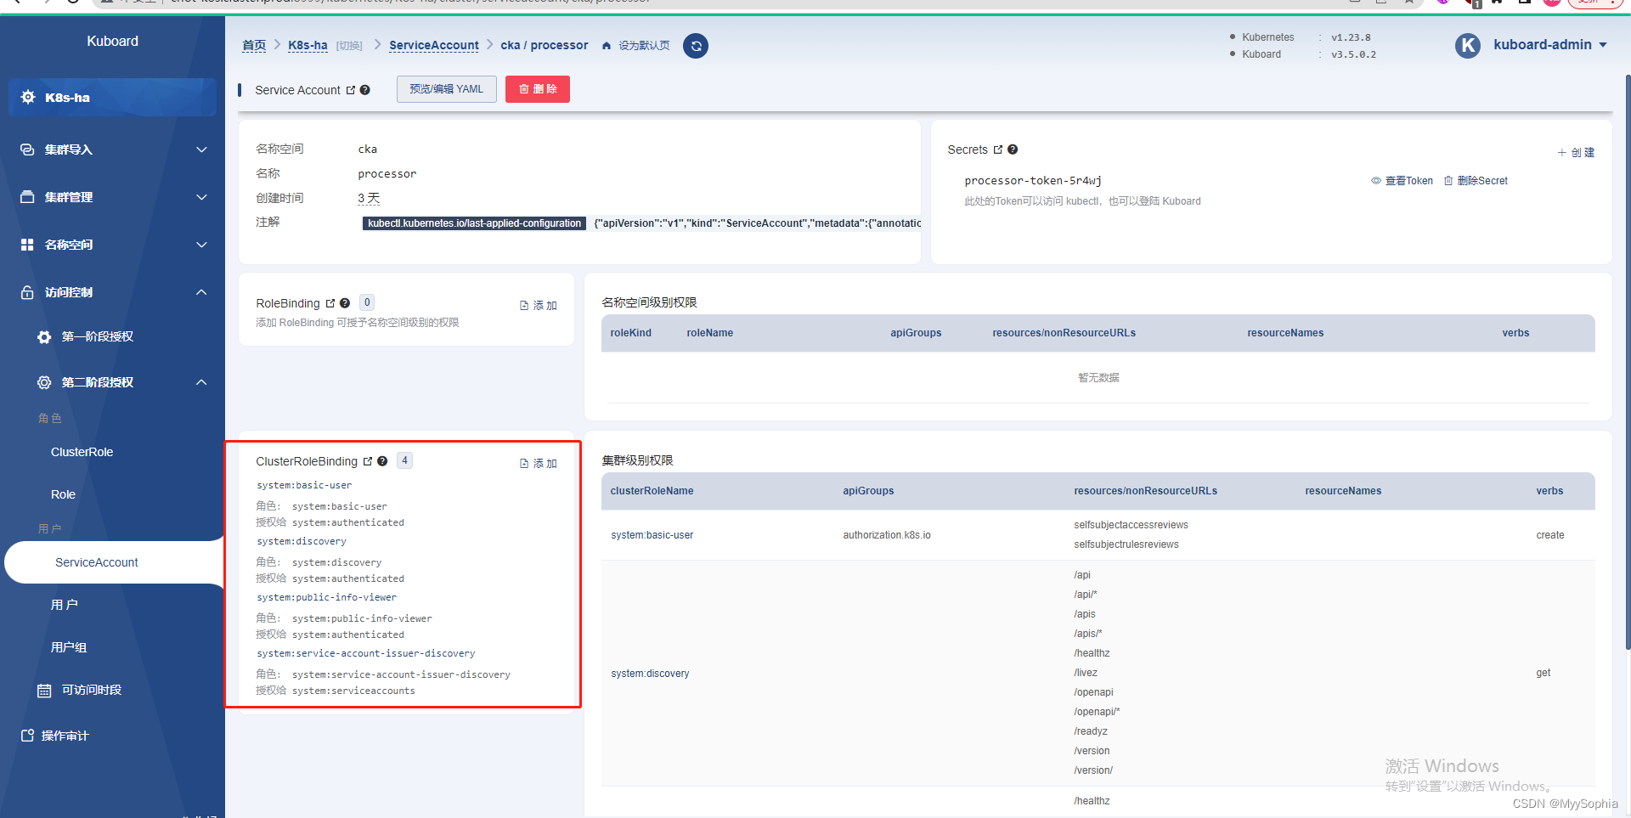The height and width of the screenshot is (818, 1631).
Task: Click the 第一阶段授权 gear icon
Action: pos(44,337)
